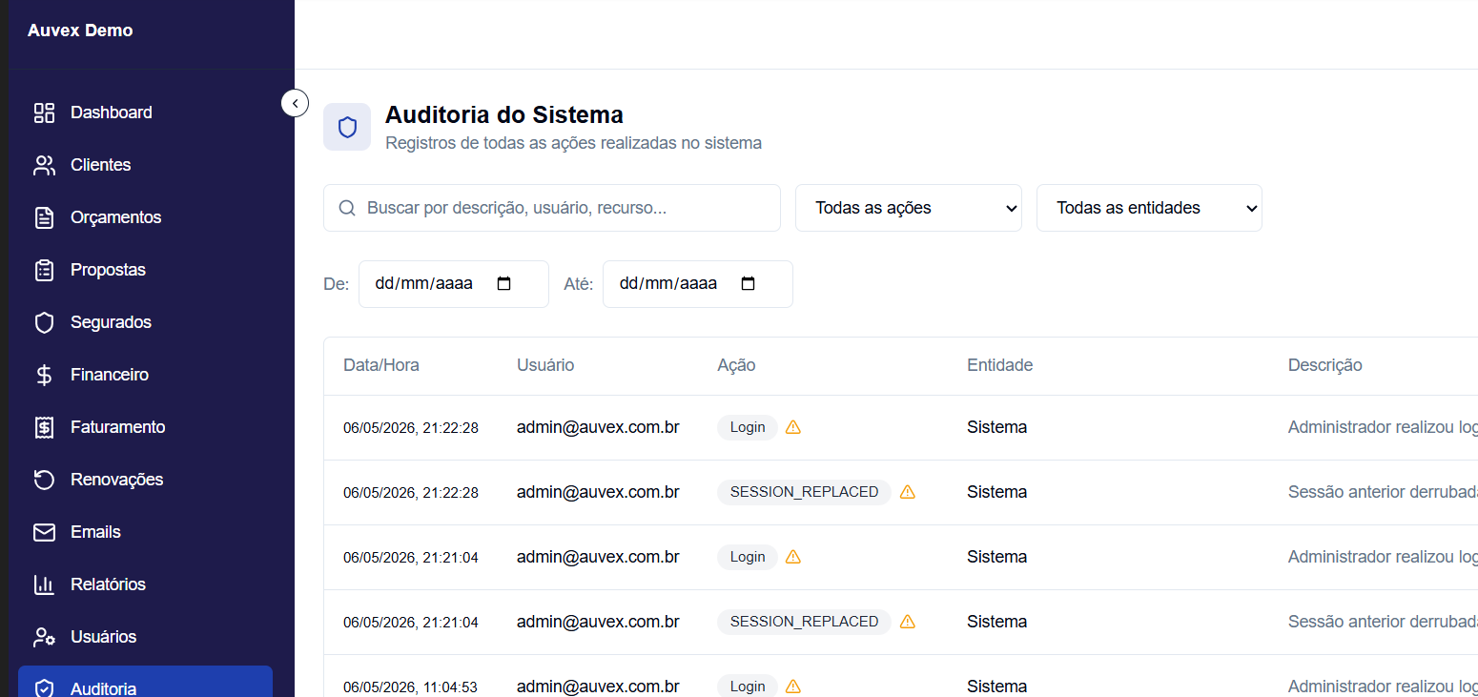
Task: Click the Usuários user-gear icon
Action: click(44, 637)
